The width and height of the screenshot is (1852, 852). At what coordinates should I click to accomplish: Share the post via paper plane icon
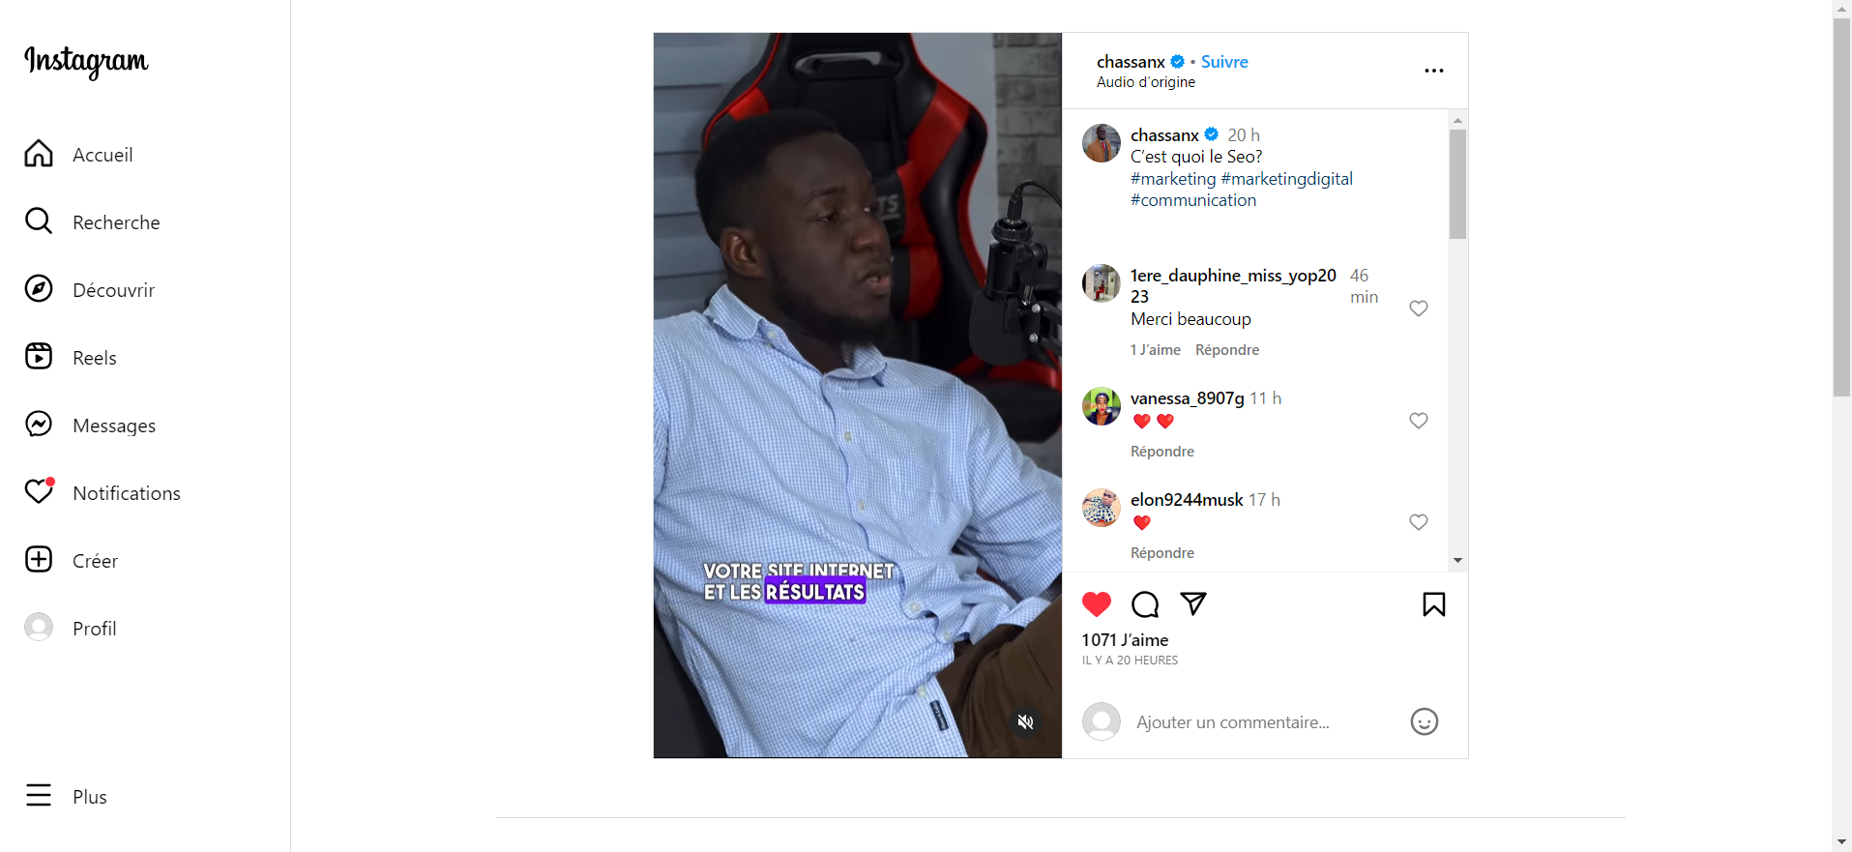point(1193,604)
